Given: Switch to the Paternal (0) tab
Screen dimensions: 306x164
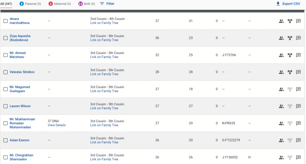Looking at the screenshot, I should tap(30, 4).
